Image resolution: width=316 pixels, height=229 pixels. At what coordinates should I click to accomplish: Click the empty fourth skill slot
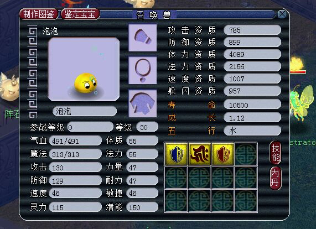tap(246, 154)
